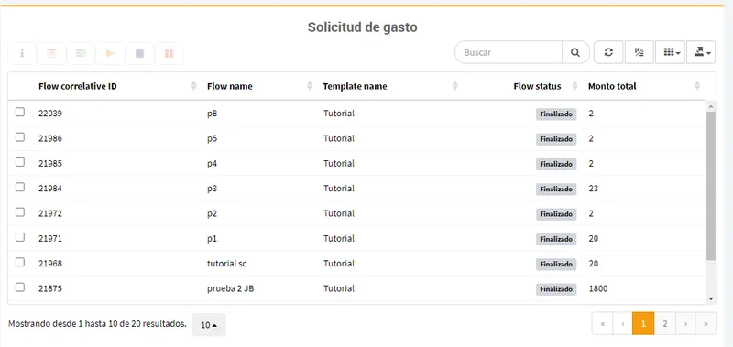Viewport: 733px width, 347px height.
Task: Click flow name cell p8
Action: [x=212, y=114]
